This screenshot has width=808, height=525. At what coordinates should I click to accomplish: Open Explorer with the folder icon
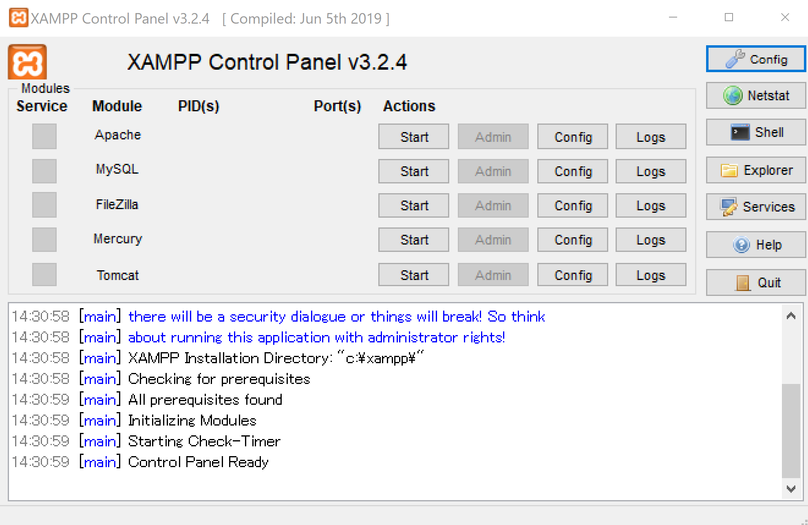coord(756,170)
